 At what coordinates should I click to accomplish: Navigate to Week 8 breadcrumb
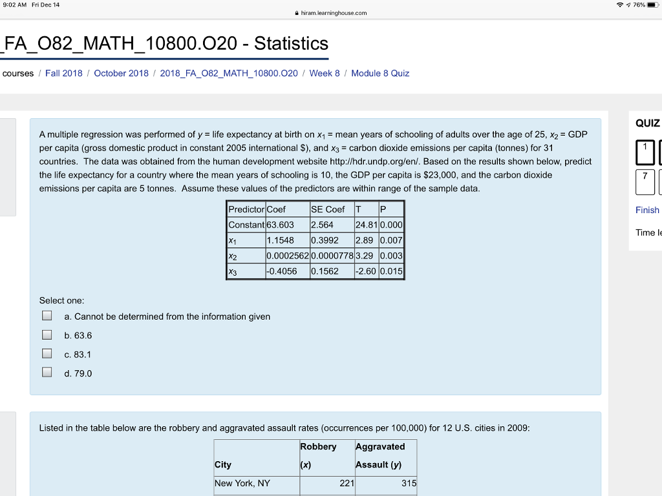click(325, 74)
